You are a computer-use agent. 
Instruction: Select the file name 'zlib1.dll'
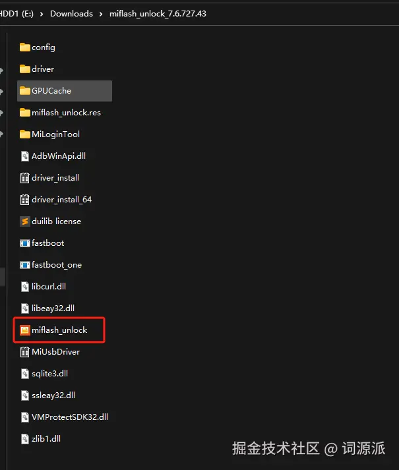pyautogui.click(x=46, y=439)
